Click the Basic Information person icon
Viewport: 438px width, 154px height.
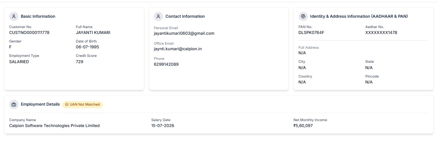14,17
